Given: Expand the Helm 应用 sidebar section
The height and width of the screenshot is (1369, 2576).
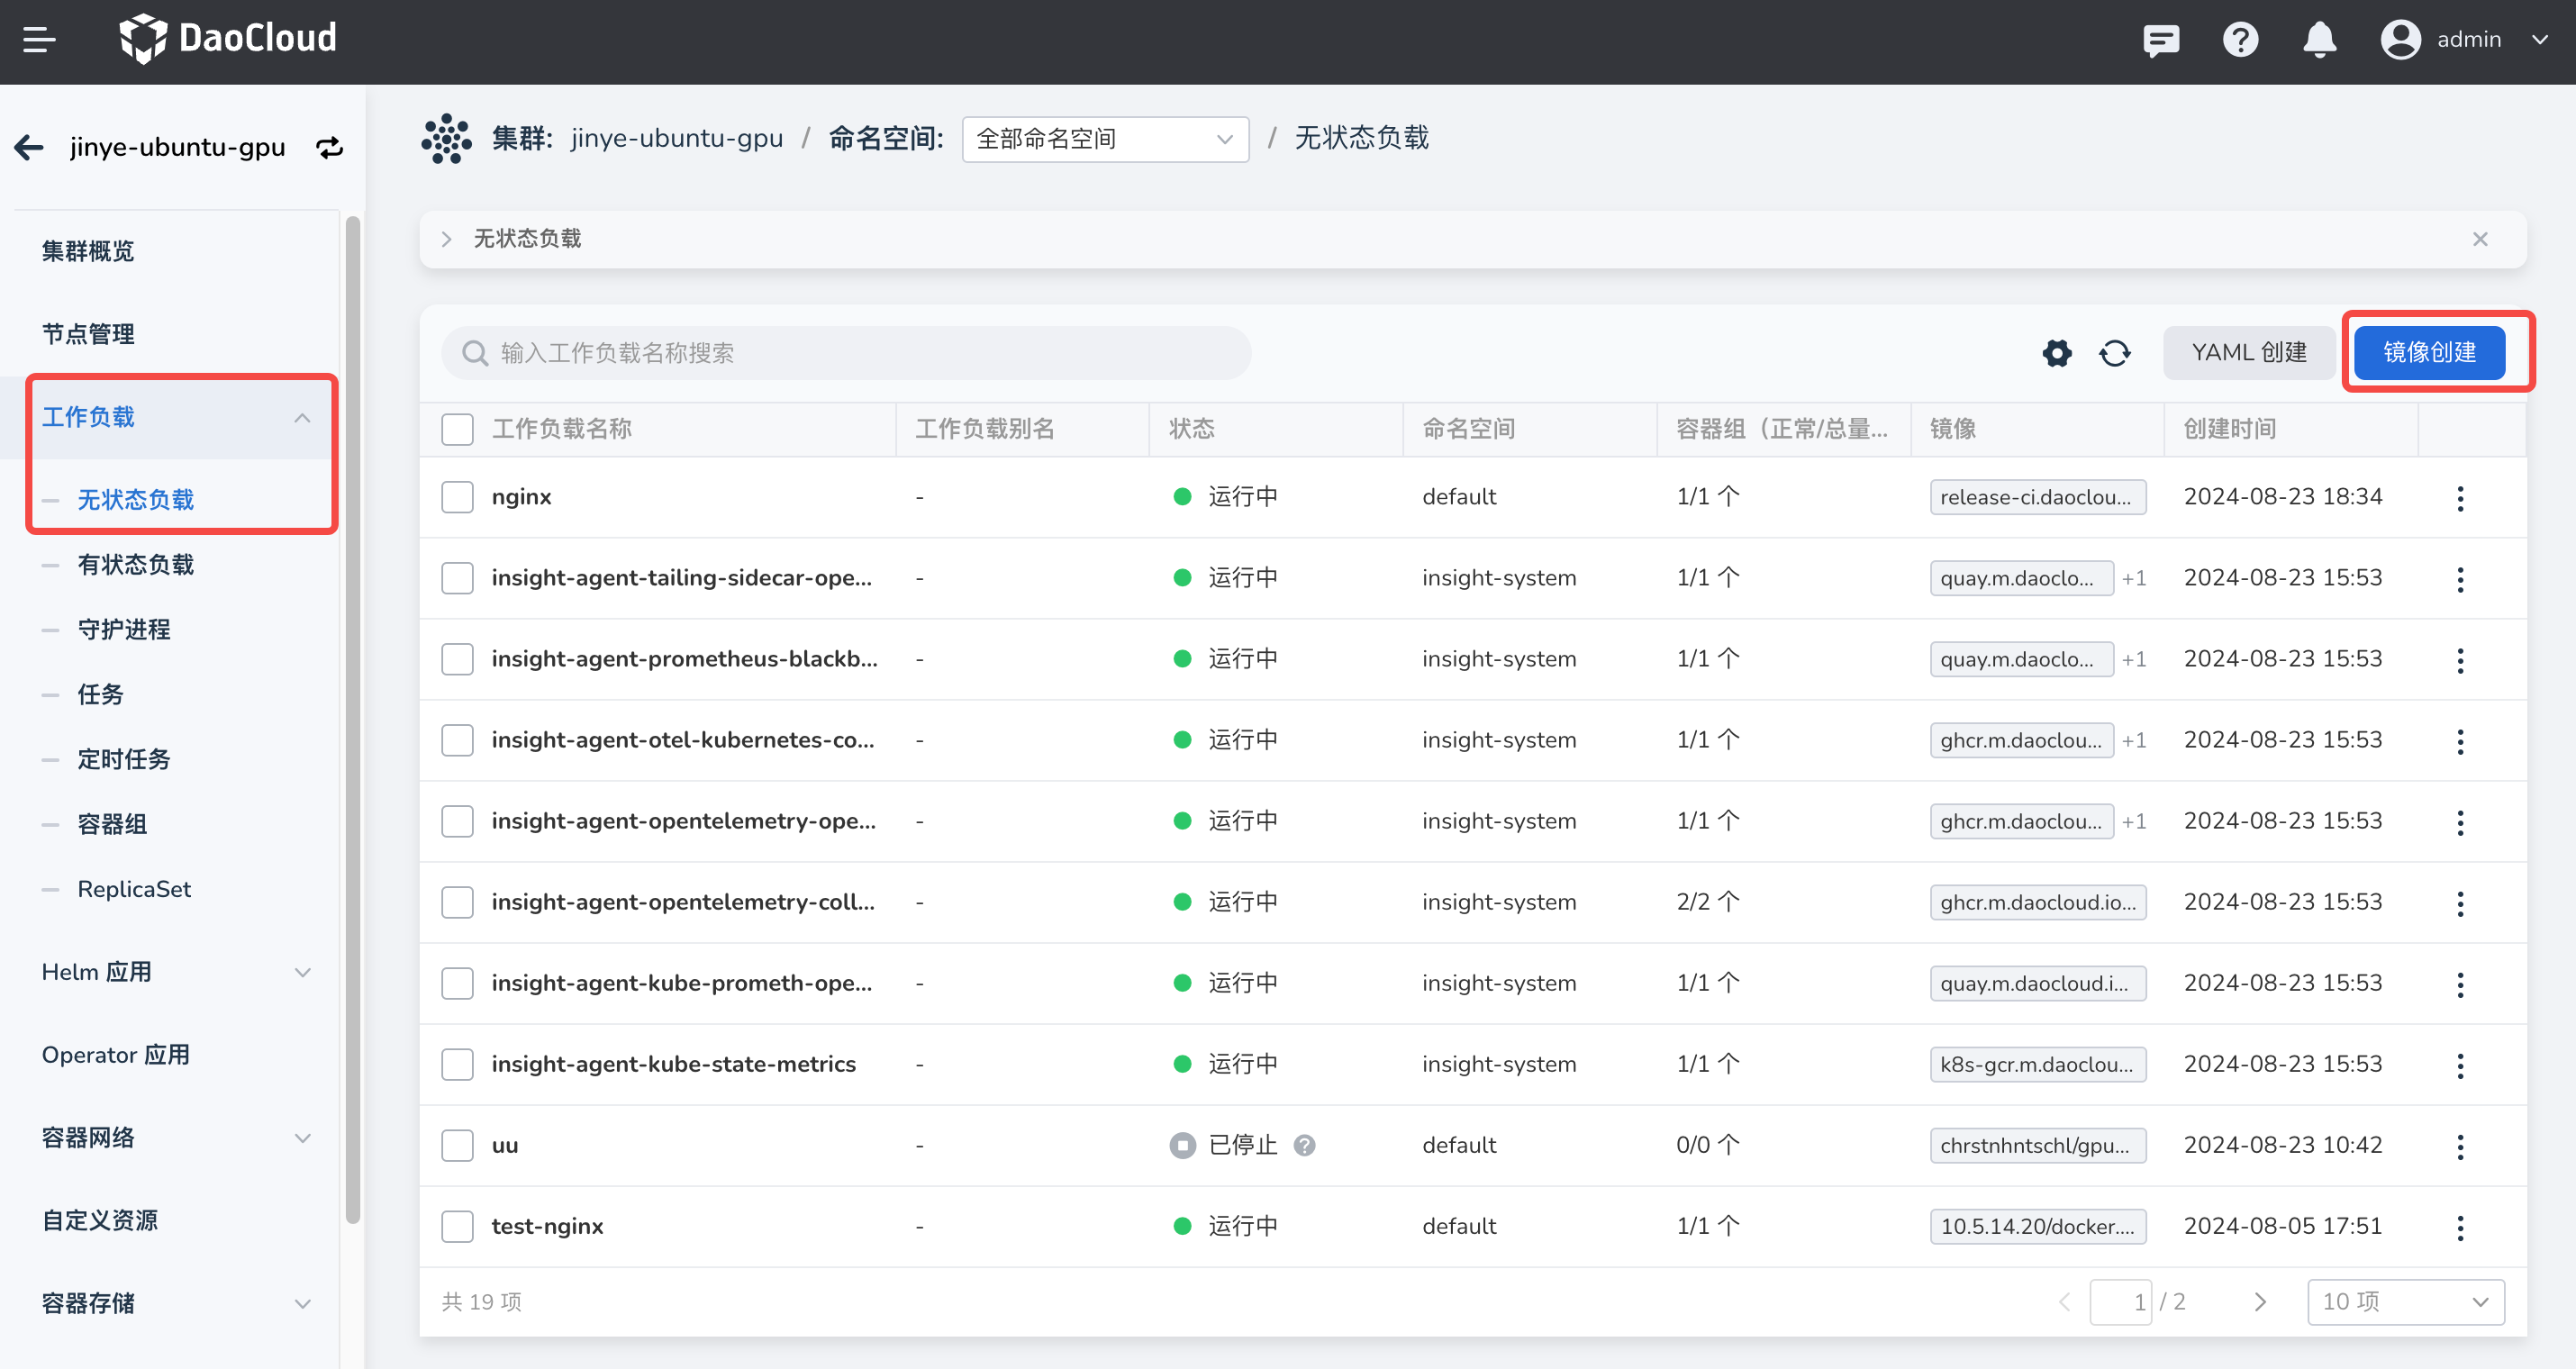Looking at the screenshot, I should tap(176, 972).
